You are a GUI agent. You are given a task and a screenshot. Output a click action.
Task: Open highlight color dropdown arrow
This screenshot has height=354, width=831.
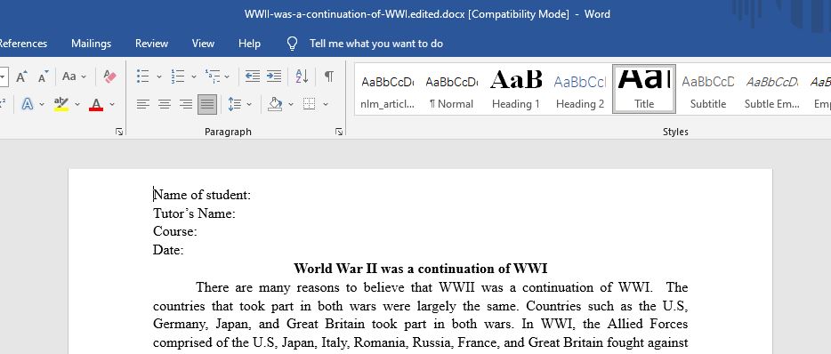pos(77,104)
